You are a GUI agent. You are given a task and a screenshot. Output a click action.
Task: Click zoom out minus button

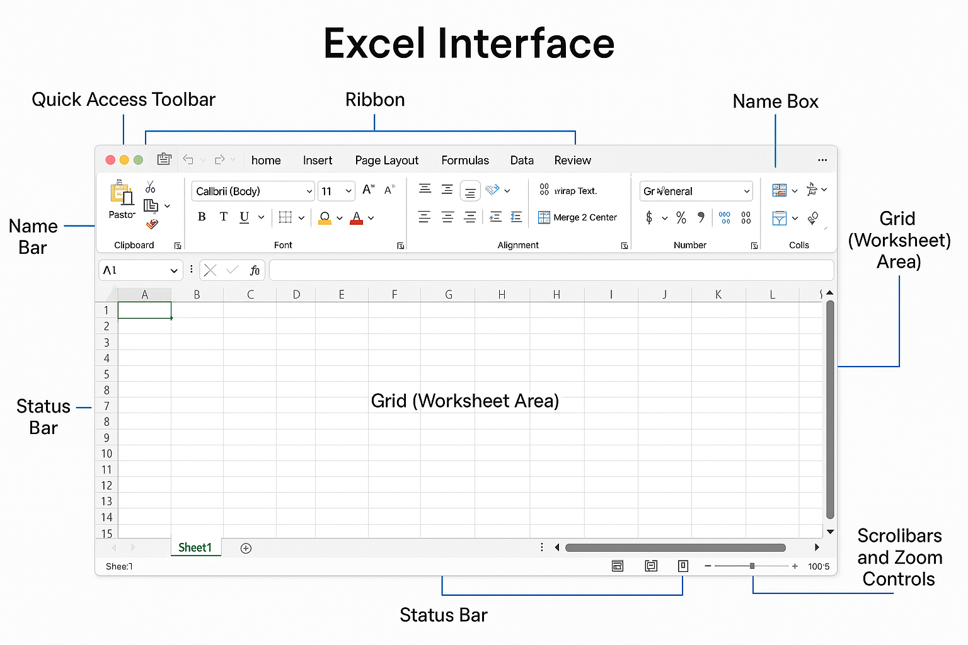click(708, 566)
